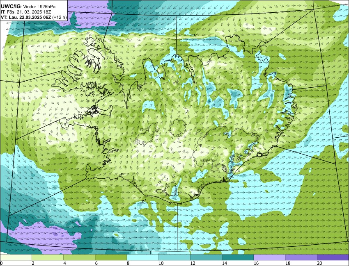Click the 10–12 legend color swatch

click(174, 257)
